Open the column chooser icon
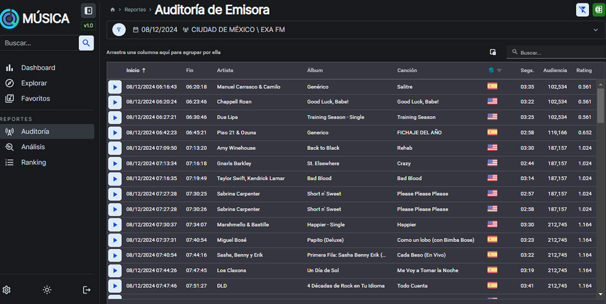Screen dimensions: 606x304 493,52
